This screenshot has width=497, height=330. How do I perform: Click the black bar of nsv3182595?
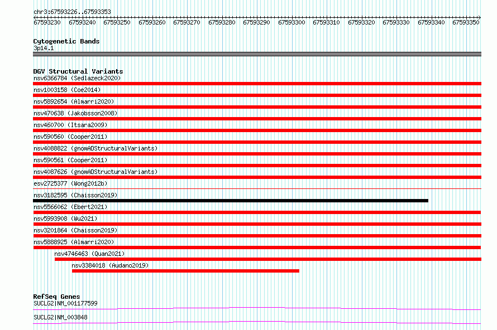[x=231, y=201]
